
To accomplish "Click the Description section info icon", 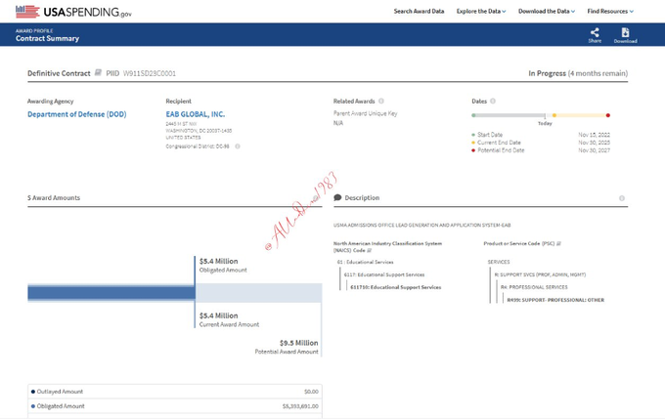I will point(623,197).
